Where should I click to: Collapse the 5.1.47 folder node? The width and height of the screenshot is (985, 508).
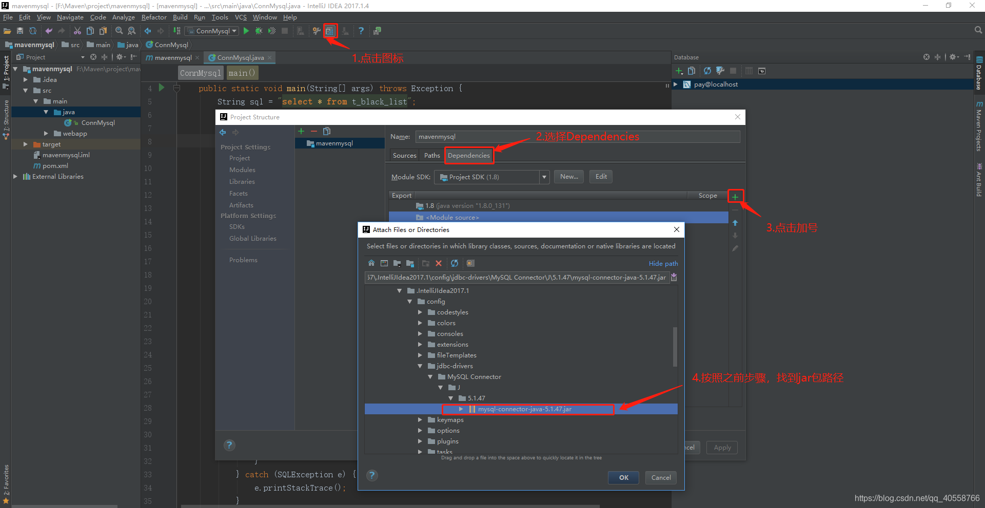(451, 398)
